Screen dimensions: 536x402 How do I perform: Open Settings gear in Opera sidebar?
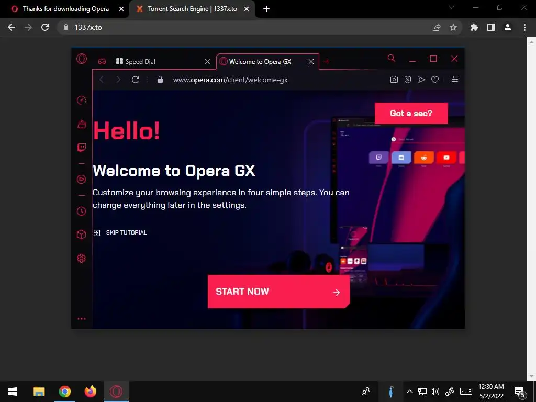[81, 258]
